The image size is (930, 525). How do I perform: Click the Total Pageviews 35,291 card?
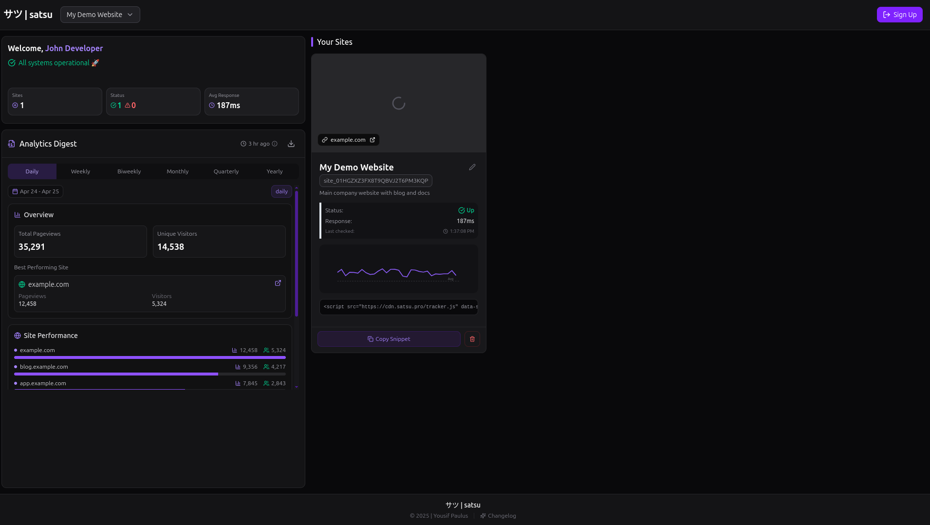(x=80, y=242)
